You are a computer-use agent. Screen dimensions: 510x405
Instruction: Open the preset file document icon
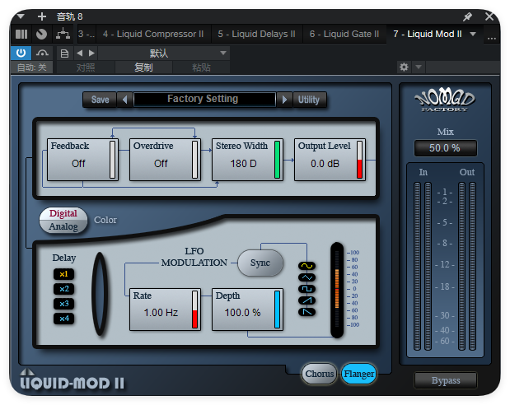click(64, 53)
